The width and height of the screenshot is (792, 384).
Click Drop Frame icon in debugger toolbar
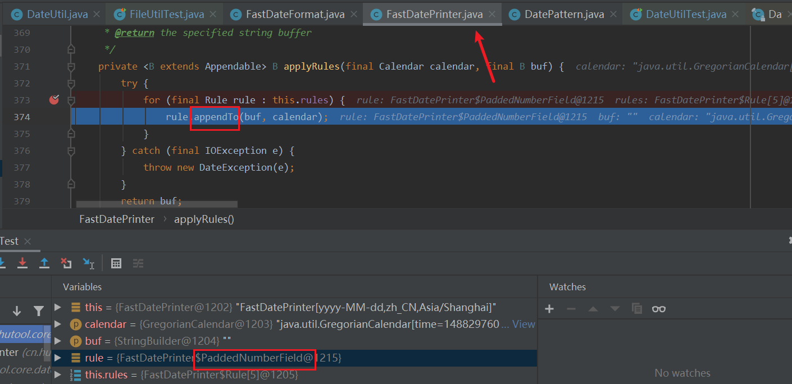tap(66, 263)
